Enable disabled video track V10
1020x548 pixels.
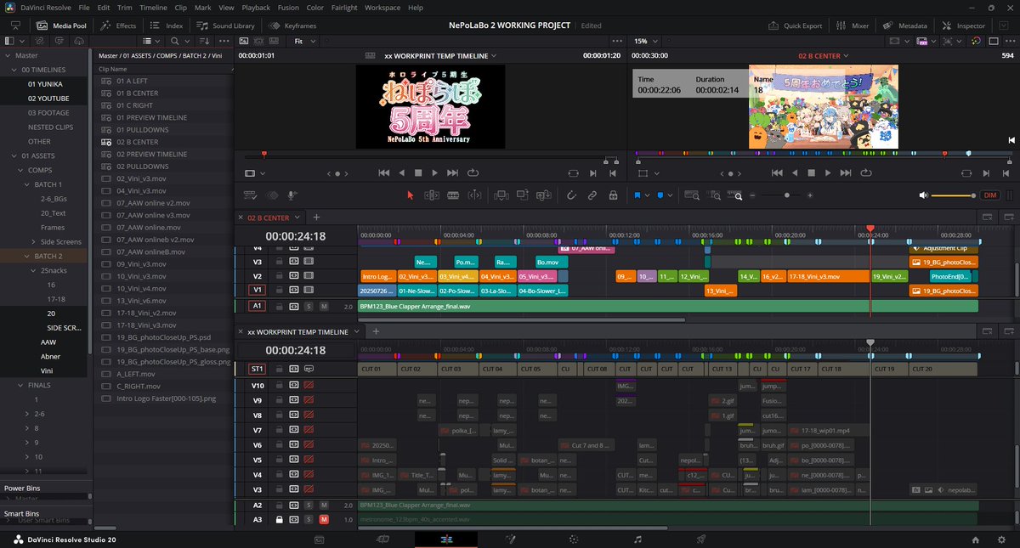[309, 385]
